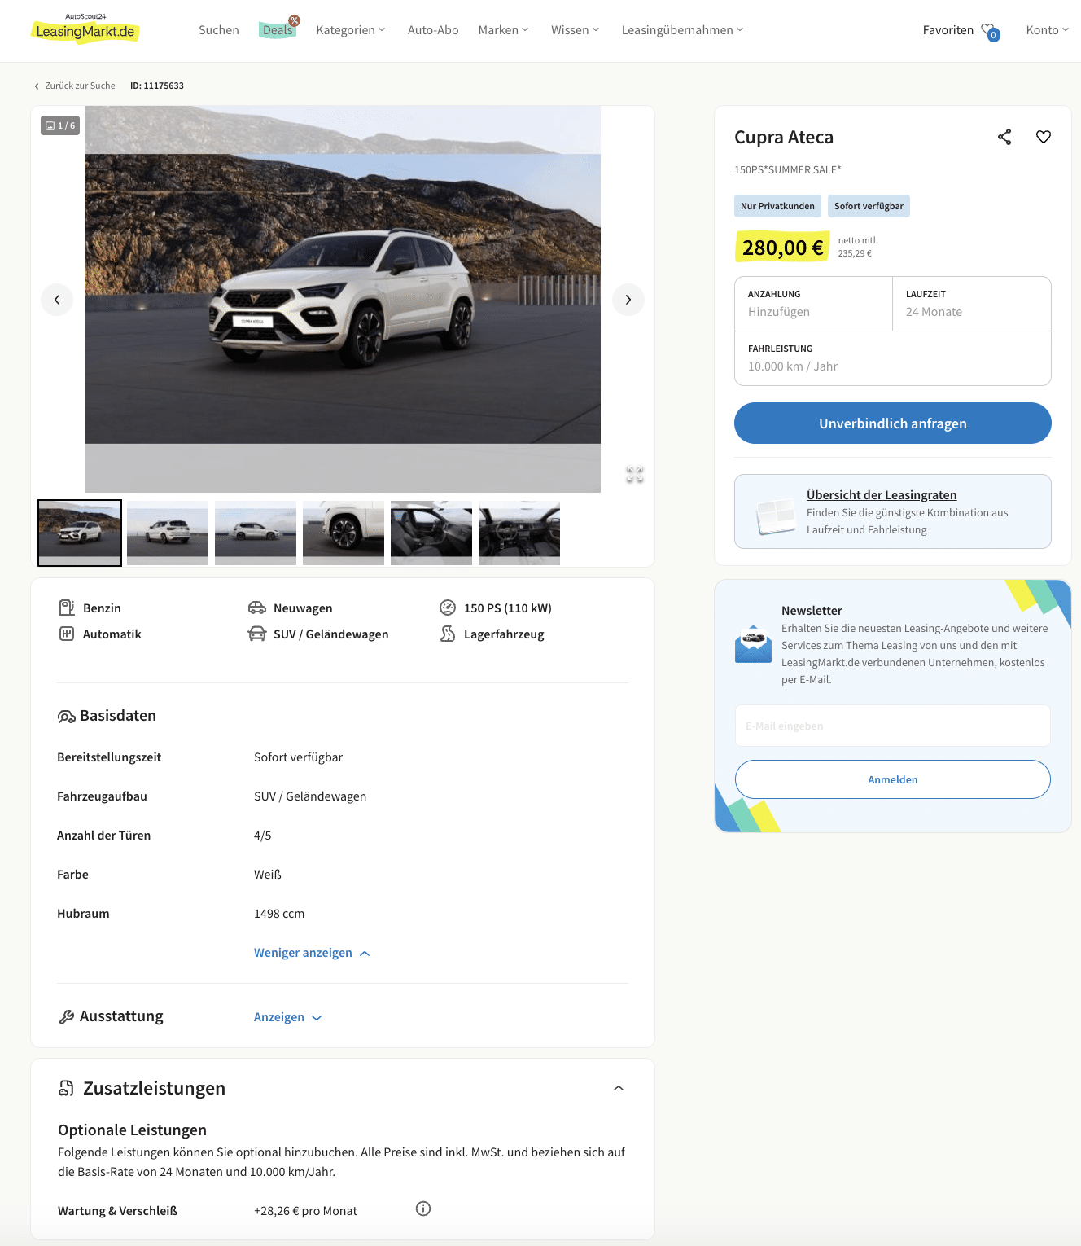Open the Konto dropdown
1081x1246 pixels.
[1048, 30]
